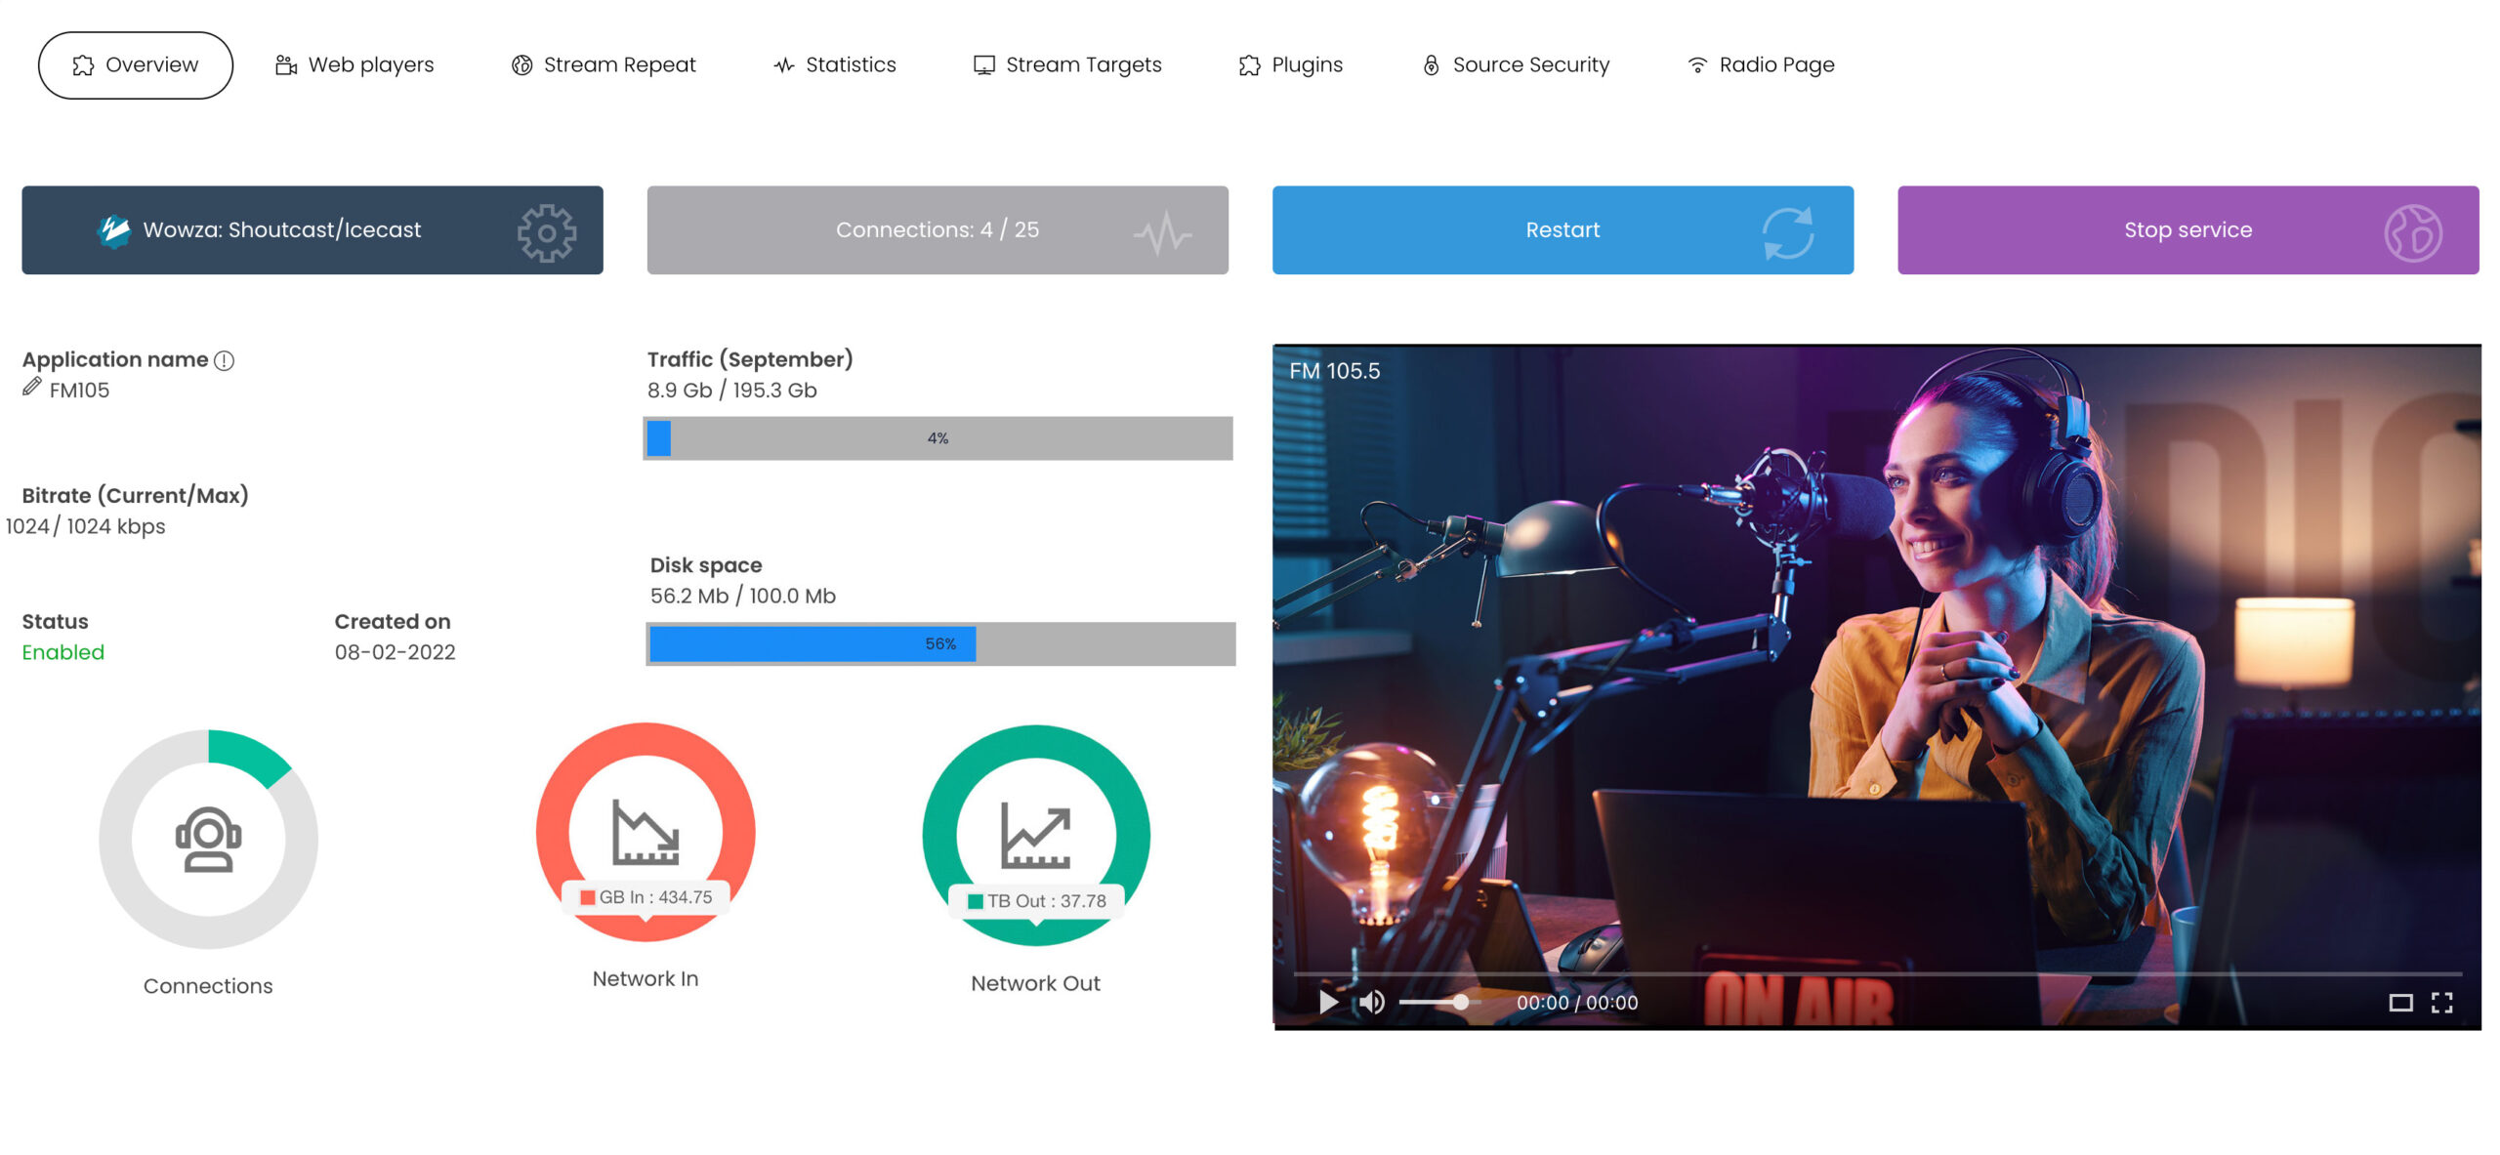
Task: Open the Overview tab
Action: click(x=135, y=64)
